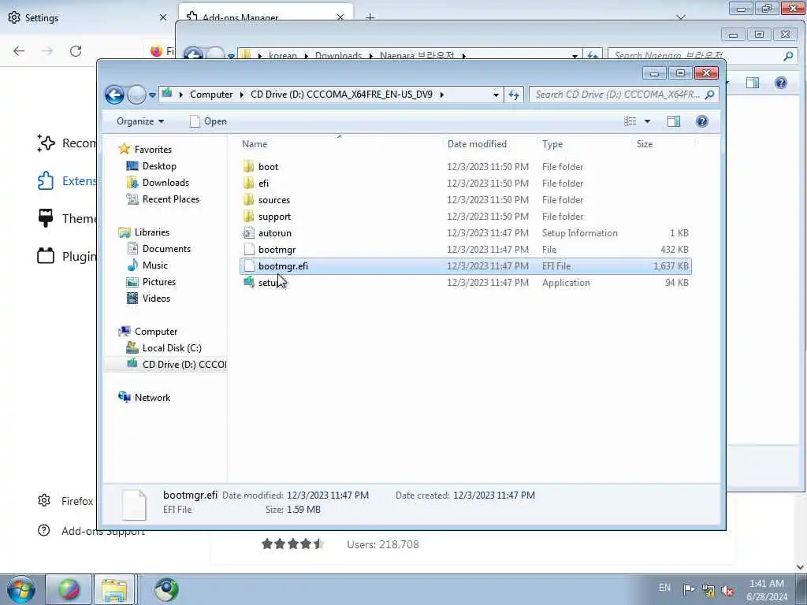807x605 pixels.
Task: Open Downloads under Favorites
Action: click(165, 183)
